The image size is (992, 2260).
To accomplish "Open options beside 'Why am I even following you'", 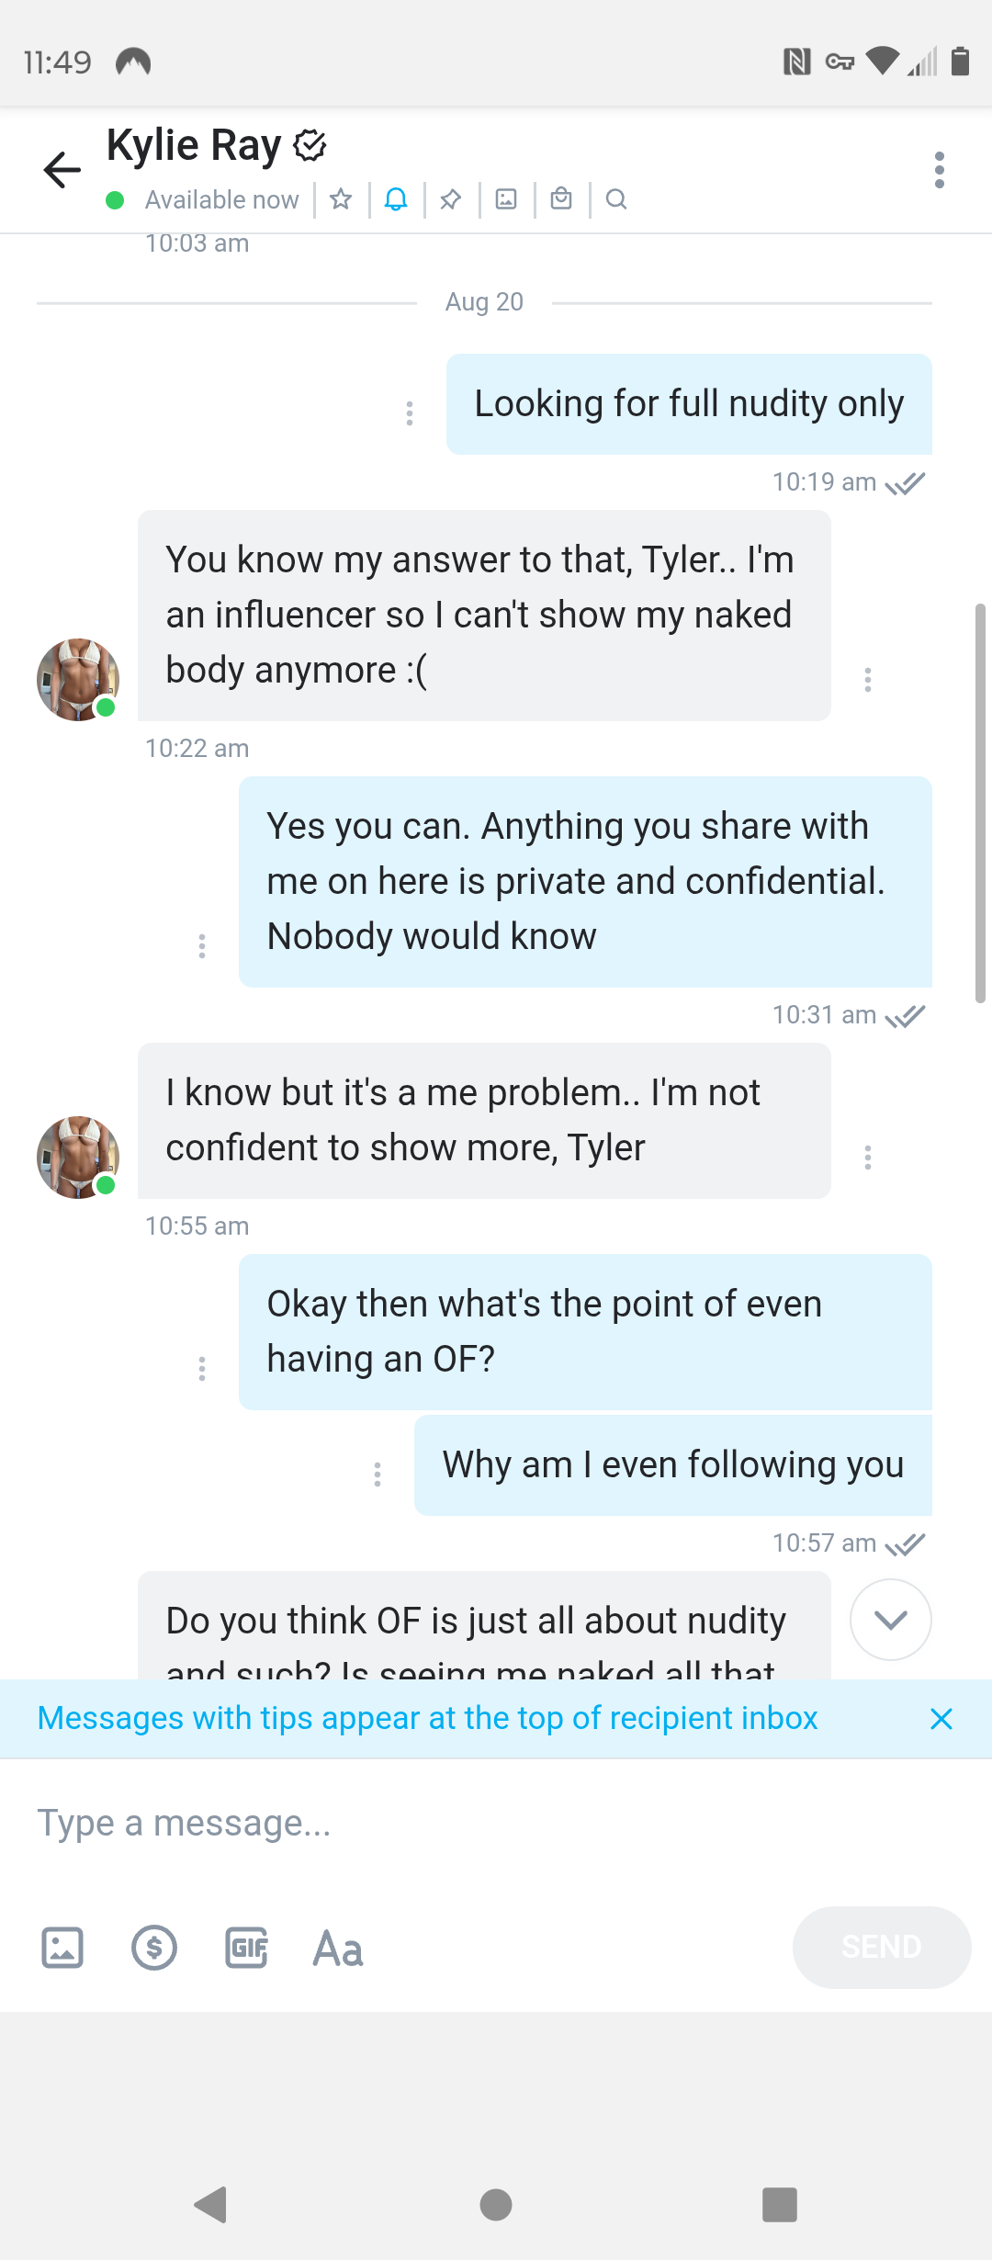I will [378, 1475].
